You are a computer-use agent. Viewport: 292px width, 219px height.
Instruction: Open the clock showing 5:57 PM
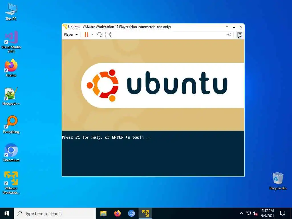pyautogui.click(x=268, y=213)
